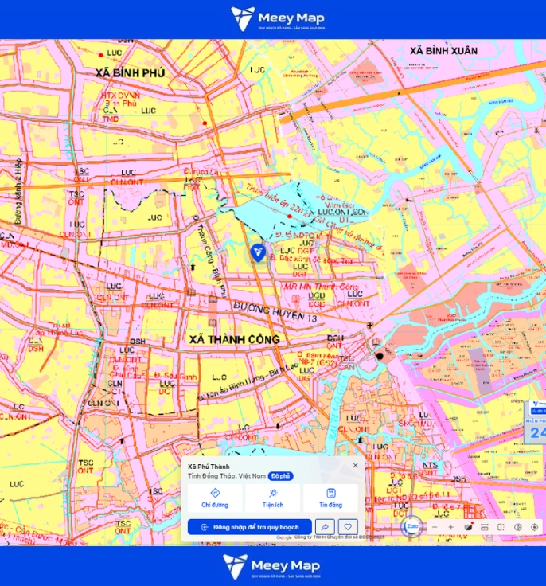Viewport: 546px width, 586px height.
Task: Click the card view icon in map toolbar
Action: tap(485, 527)
